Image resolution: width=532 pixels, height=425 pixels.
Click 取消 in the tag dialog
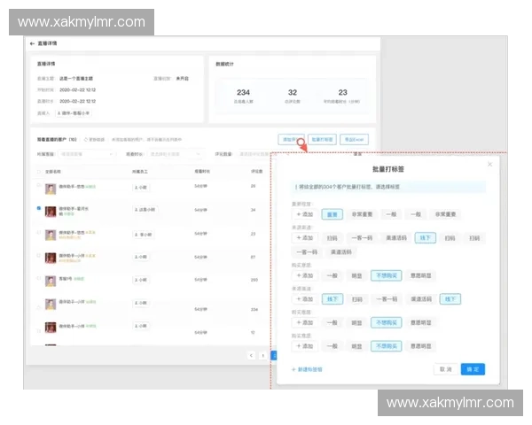445,369
